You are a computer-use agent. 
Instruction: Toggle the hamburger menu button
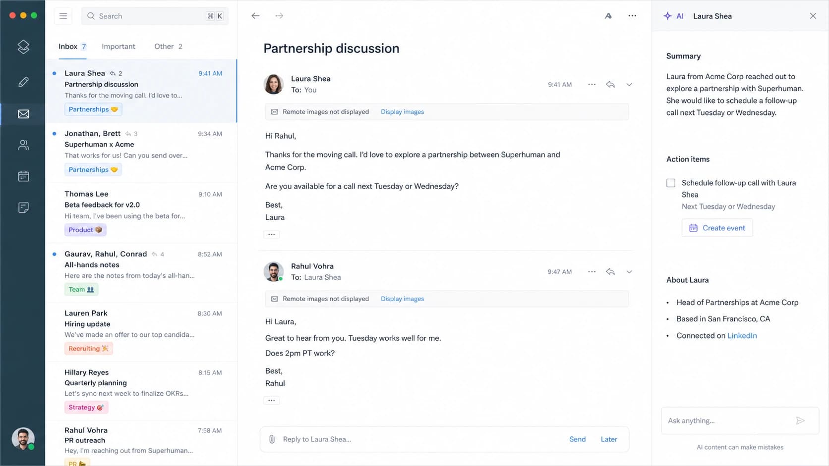[63, 16]
